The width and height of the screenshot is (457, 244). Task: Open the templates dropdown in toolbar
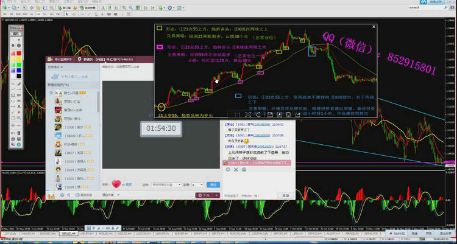coord(180,8)
